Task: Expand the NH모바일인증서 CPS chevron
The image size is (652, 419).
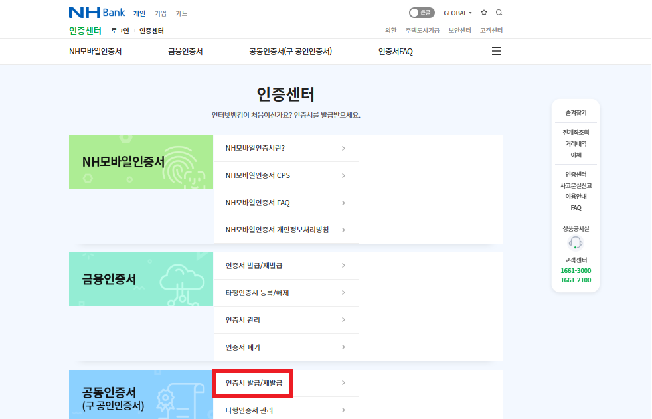Action: 344,175
